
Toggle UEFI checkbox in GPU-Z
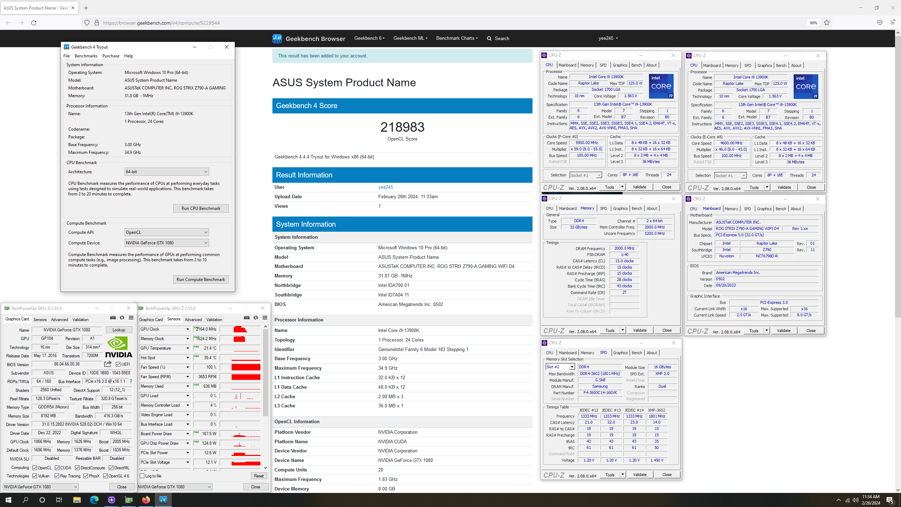pyautogui.click(x=118, y=364)
